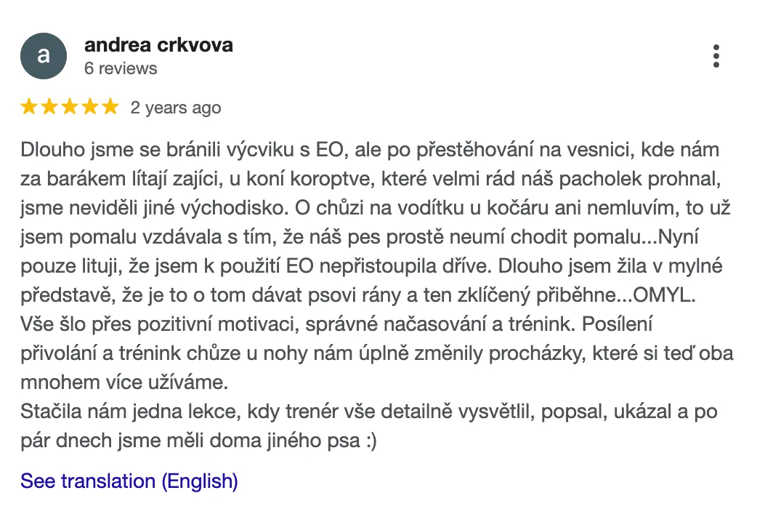Click the reviewer's round "a" avatar
The height and width of the screenshot is (509, 757).
[44, 56]
